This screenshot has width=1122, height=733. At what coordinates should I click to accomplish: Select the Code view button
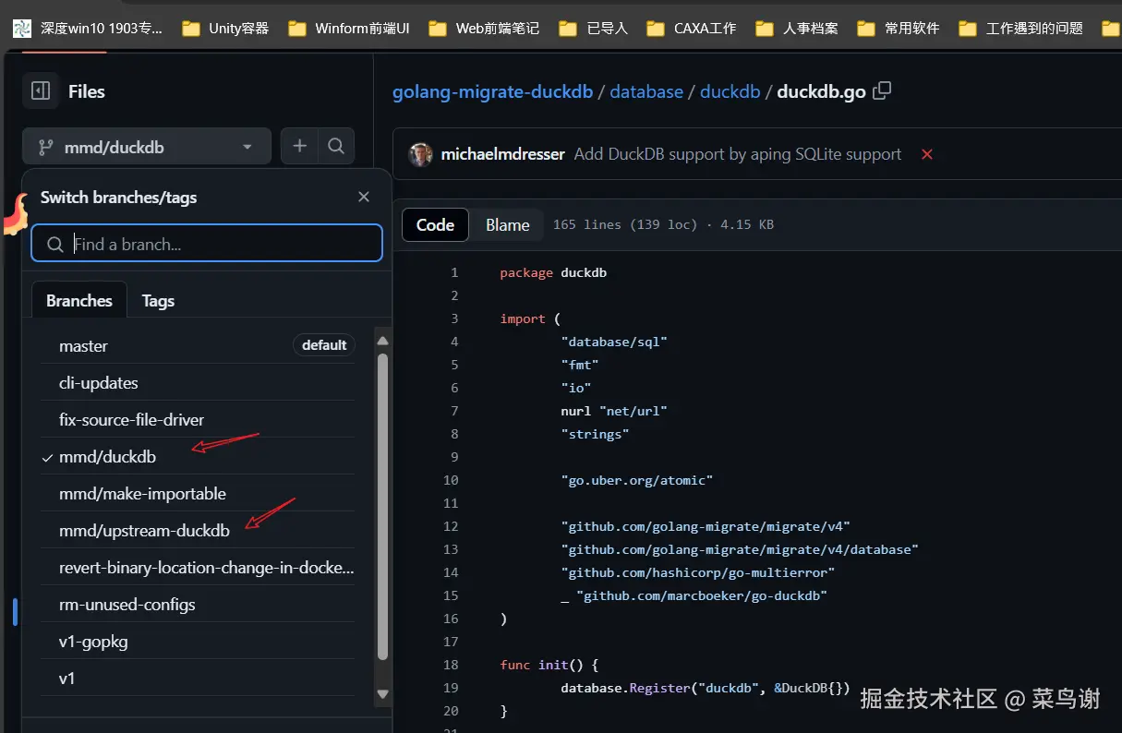coord(435,224)
